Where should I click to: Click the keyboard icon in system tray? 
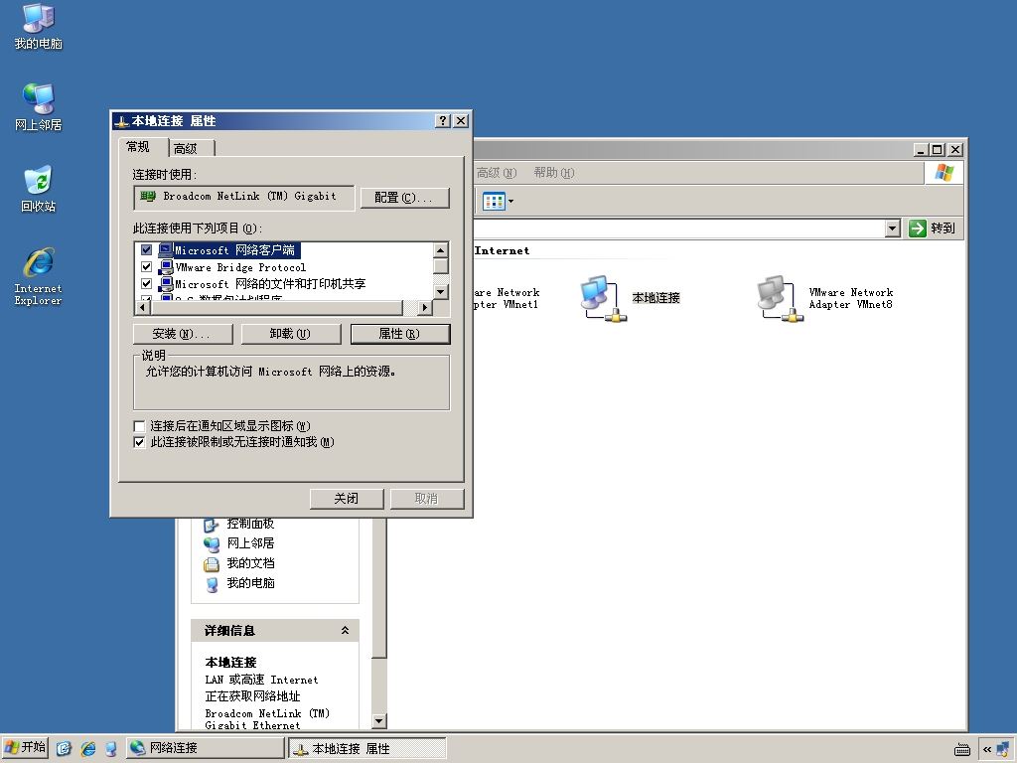point(961,749)
